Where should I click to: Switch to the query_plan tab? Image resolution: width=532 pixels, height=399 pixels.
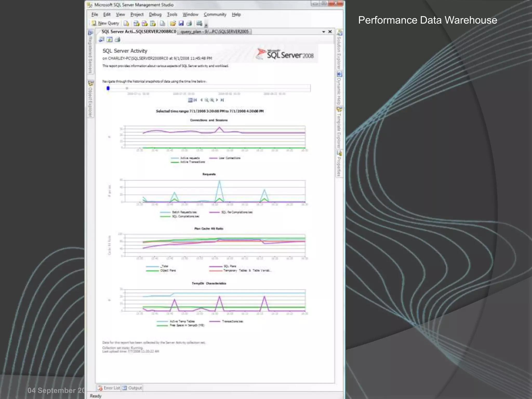[215, 32]
